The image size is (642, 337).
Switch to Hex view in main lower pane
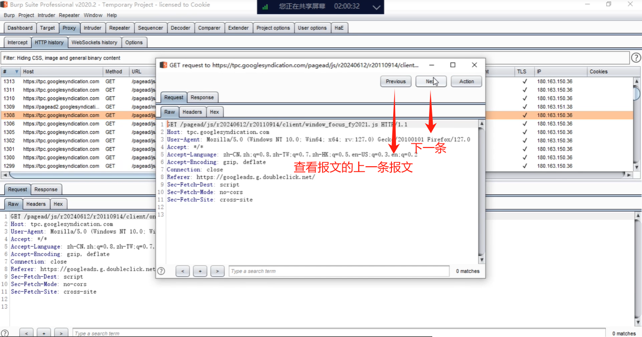(x=58, y=204)
